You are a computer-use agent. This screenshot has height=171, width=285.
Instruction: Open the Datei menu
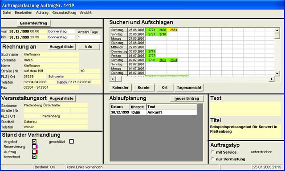point(7,12)
